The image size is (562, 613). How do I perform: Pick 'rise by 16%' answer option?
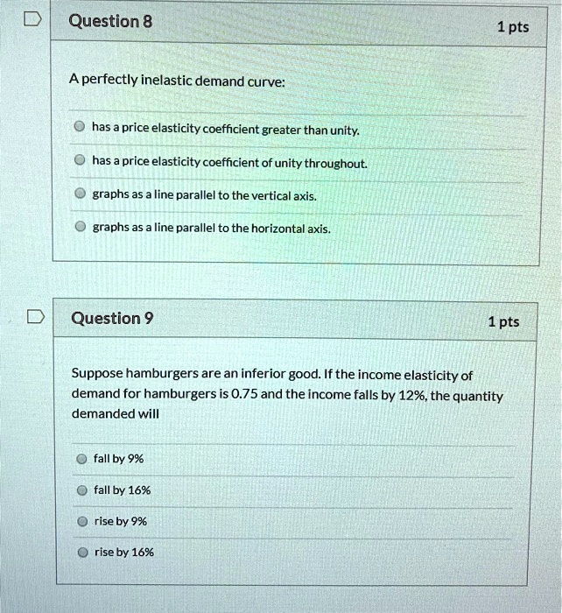(x=83, y=553)
